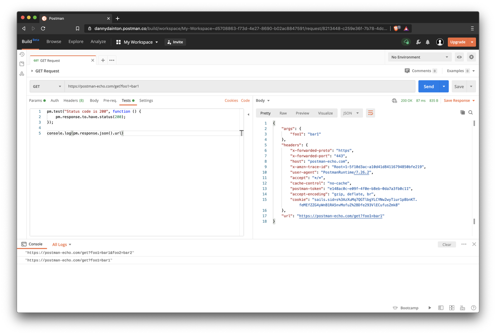Switch two-pane view icon in status bar
This screenshot has width=496, height=335.
point(452,308)
